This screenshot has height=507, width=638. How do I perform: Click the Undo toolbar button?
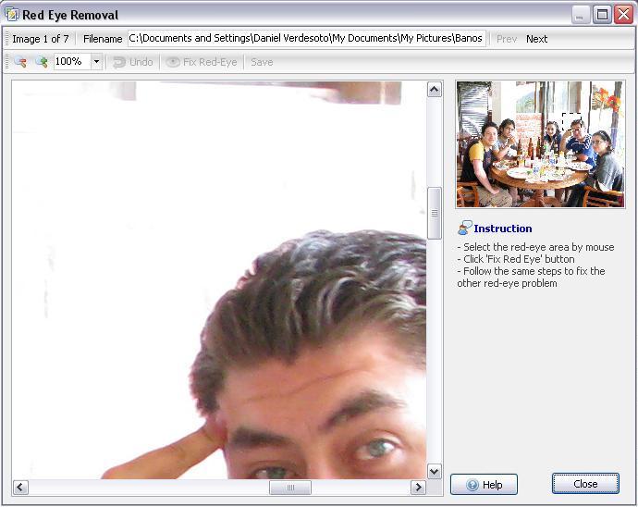pyautogui.click(x=132, y=62)
